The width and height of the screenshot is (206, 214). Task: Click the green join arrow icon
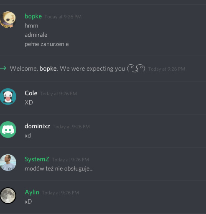click(3, 68)
